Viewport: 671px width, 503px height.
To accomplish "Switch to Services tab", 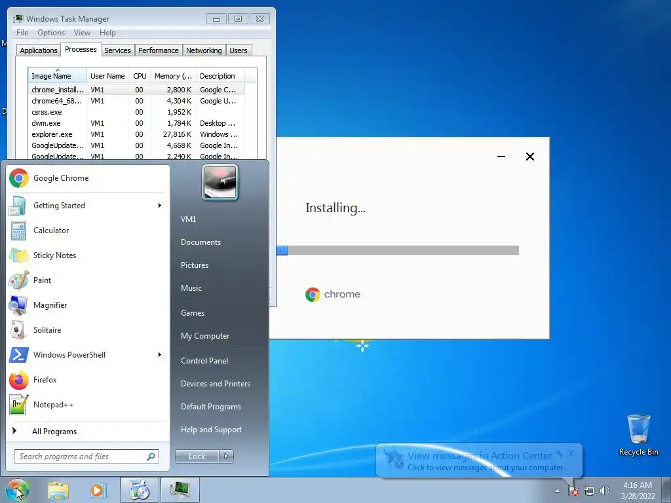I will click(117, 50).
